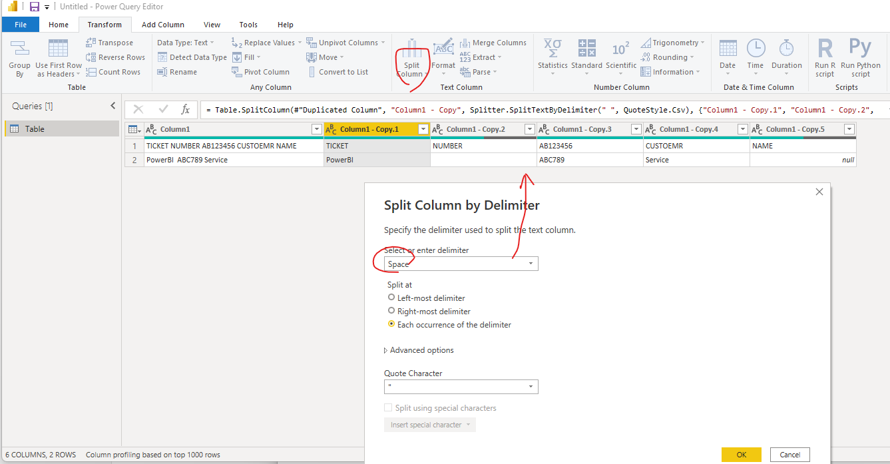Open the Unpivot Columns dropdown
The image size is (890, 464).
(345, 43)
